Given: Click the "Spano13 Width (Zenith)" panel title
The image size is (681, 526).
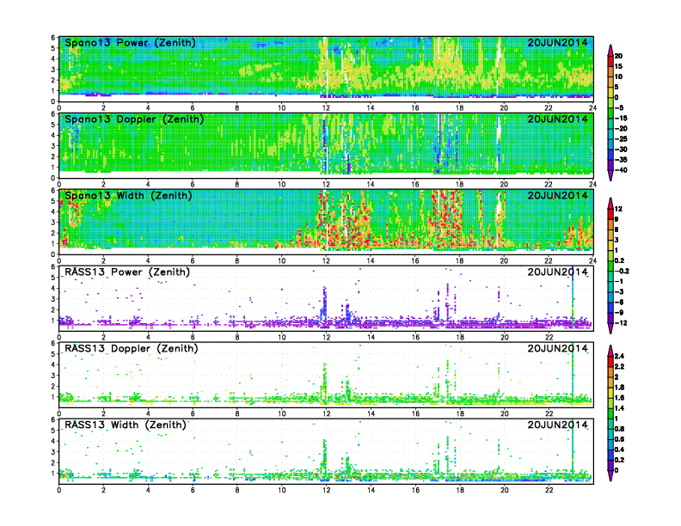Looking at the screenshot, I should click(128, 196).
